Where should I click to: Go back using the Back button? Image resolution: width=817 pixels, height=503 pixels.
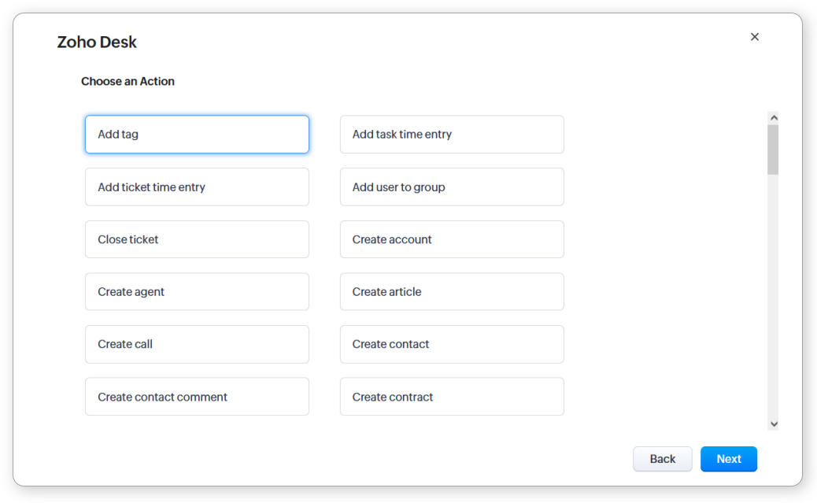click(x=662, y=459)
